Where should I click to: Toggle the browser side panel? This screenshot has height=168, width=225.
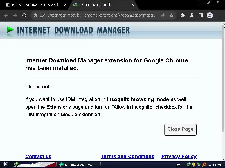click(x=201, y=15)
